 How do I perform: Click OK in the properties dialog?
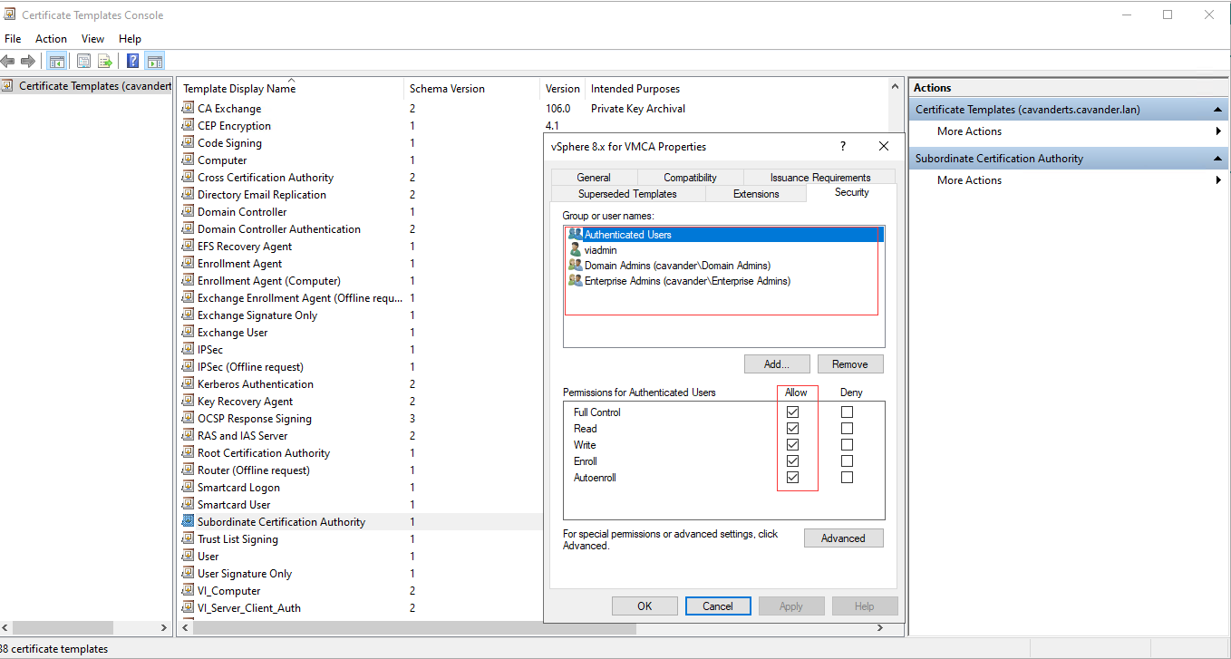tap(645, 606)
